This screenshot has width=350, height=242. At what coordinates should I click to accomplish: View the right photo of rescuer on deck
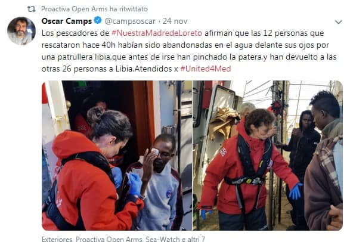coord(268,156)
